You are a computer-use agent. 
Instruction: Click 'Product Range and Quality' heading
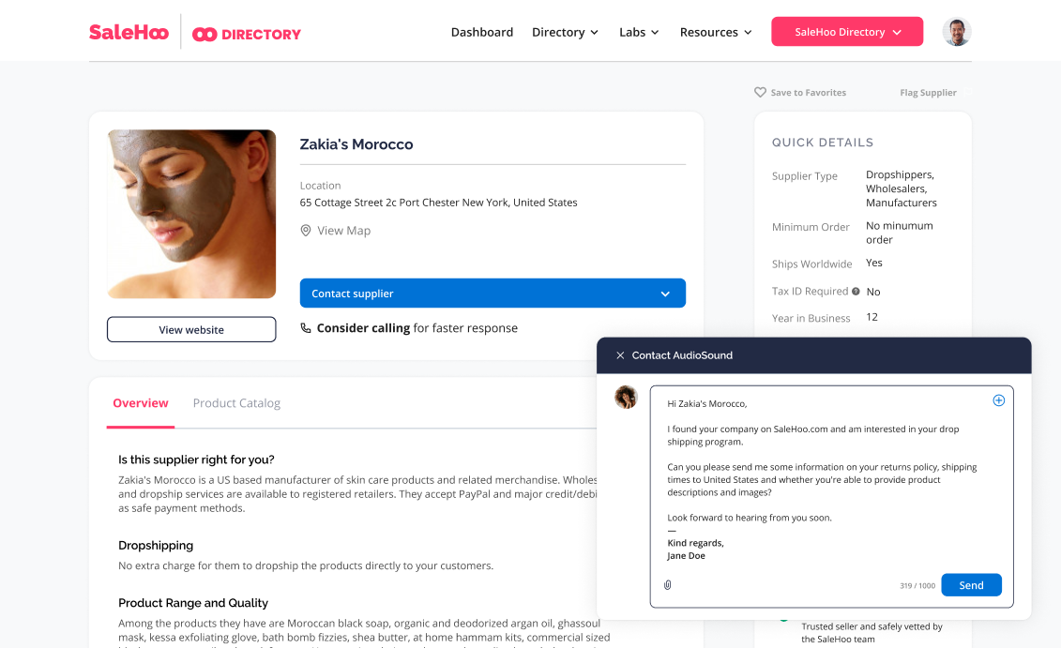coord(193,603)
